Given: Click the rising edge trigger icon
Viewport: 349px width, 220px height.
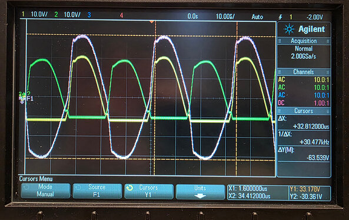Looking at the screenshot, I should [281, 17].
